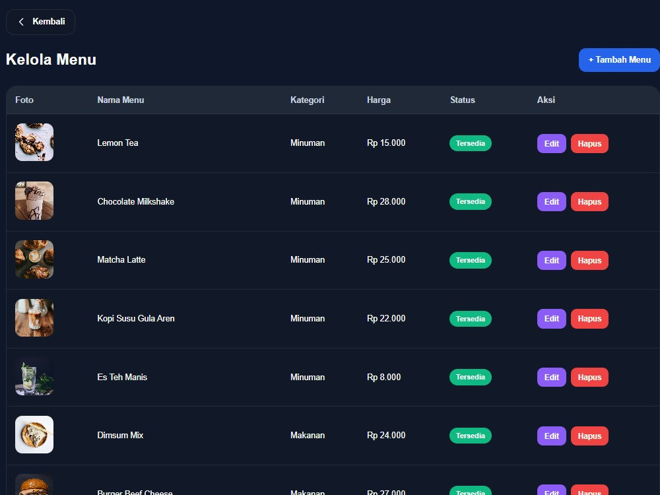This screenshot has height=495, width=660.
Task: Select the Matcha Latte name text
Action: 121,259
